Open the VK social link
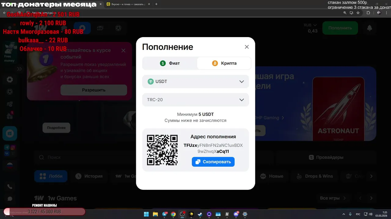Image resolution: width=391 pixels, height=219 pixels. coord(7,154)
